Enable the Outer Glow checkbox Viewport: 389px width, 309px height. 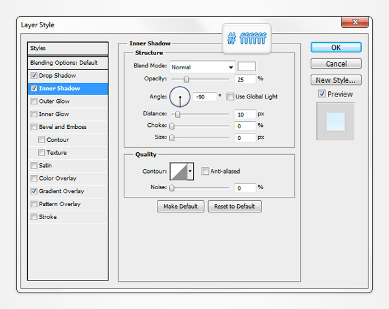(x=34, y=102)
